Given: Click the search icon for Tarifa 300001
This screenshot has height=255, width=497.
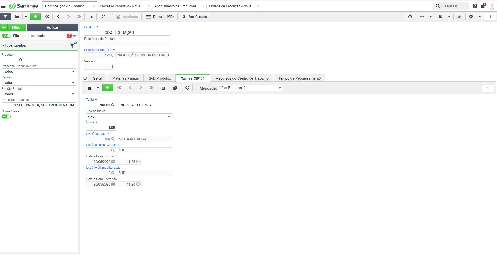Looking at the screenshot, I should point(113,105).
